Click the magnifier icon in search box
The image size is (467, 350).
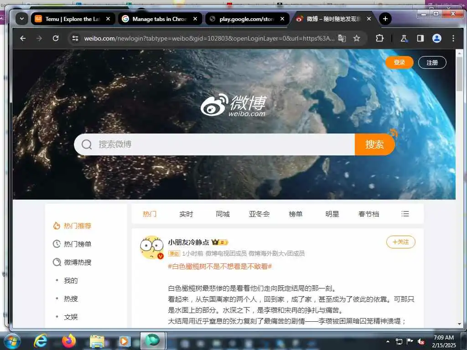87,144
